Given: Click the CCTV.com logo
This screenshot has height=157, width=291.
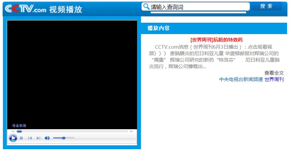Looking at the screenshot, I should (26, 9).
